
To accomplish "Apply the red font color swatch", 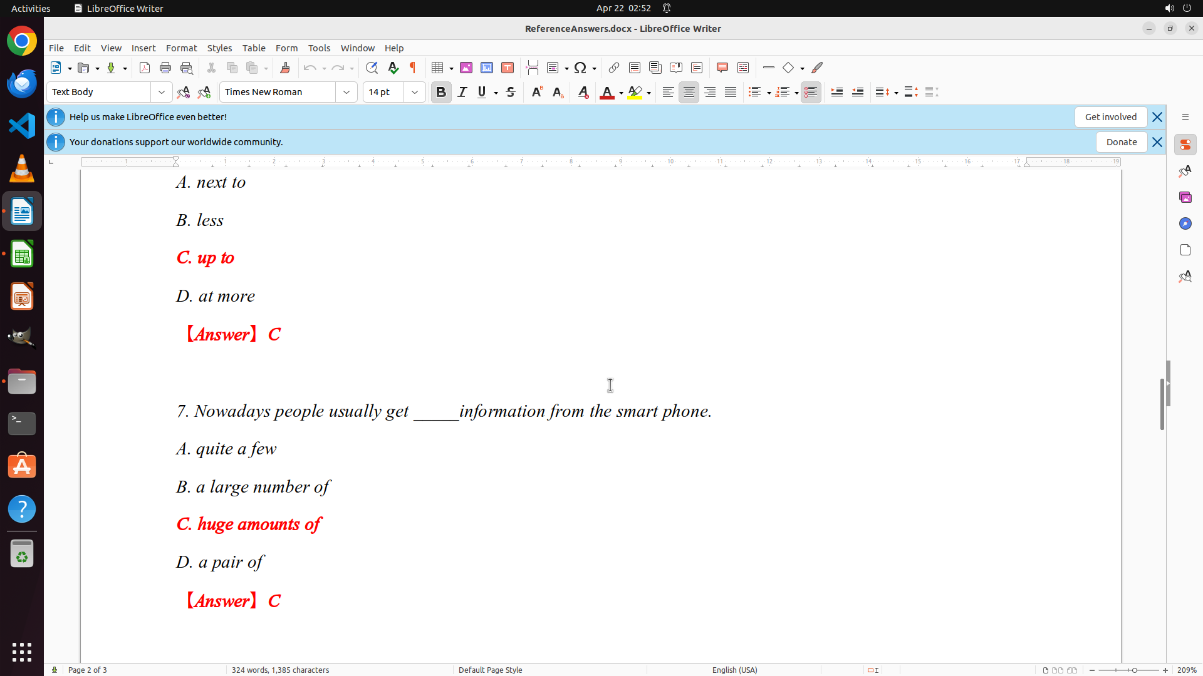I will pyautogui.click(x=607, y=92).
